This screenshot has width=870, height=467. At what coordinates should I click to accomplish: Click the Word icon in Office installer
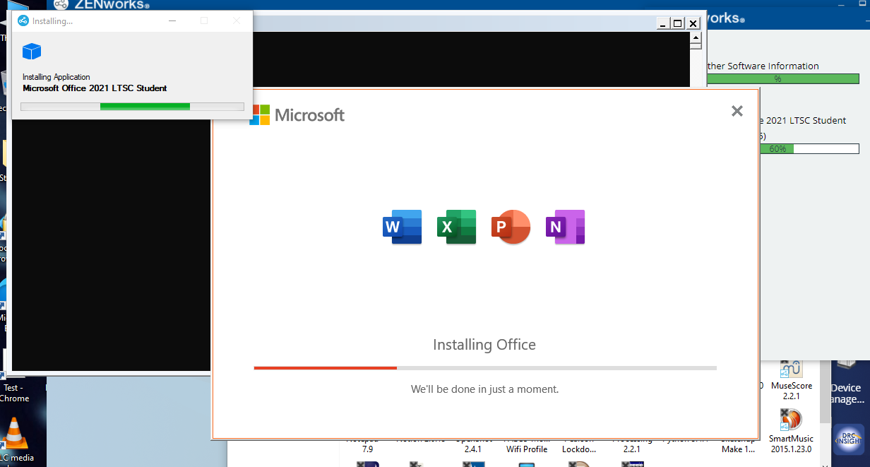403,227
